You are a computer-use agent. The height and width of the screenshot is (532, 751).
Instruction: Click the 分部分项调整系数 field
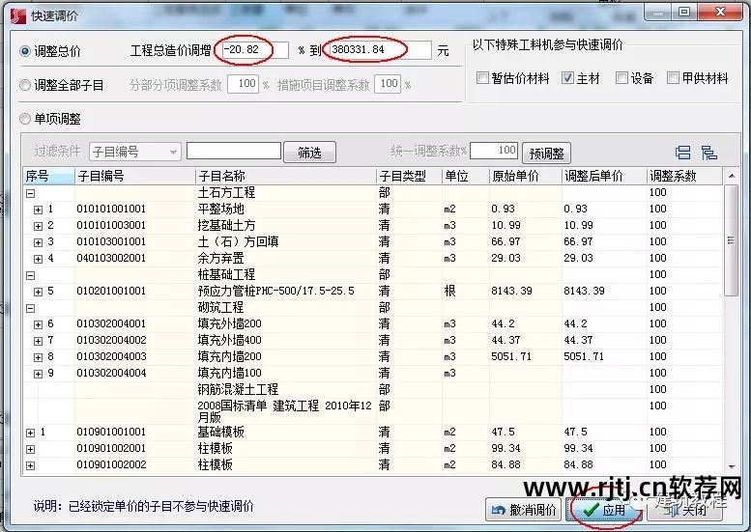tap(244, 84)
